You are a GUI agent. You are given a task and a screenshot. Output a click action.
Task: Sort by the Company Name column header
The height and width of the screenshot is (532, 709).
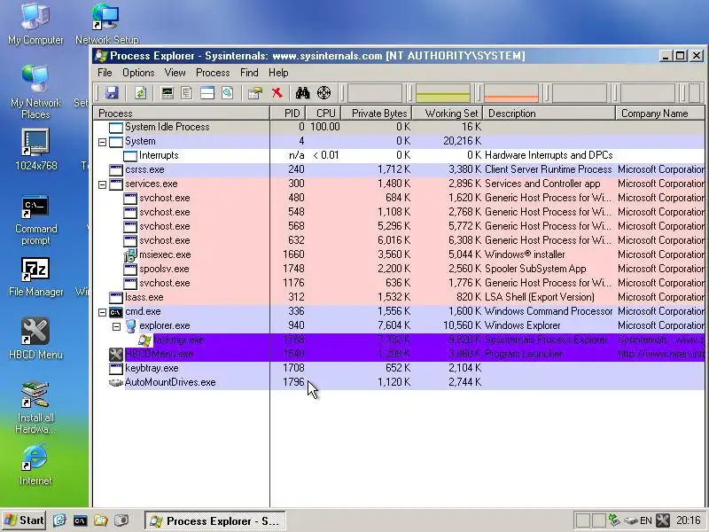660,113
